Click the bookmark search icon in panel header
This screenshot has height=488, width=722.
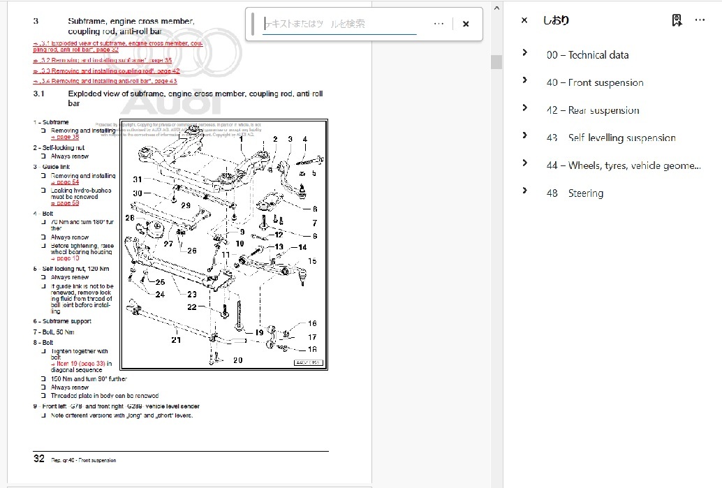(x=677, y=20)
